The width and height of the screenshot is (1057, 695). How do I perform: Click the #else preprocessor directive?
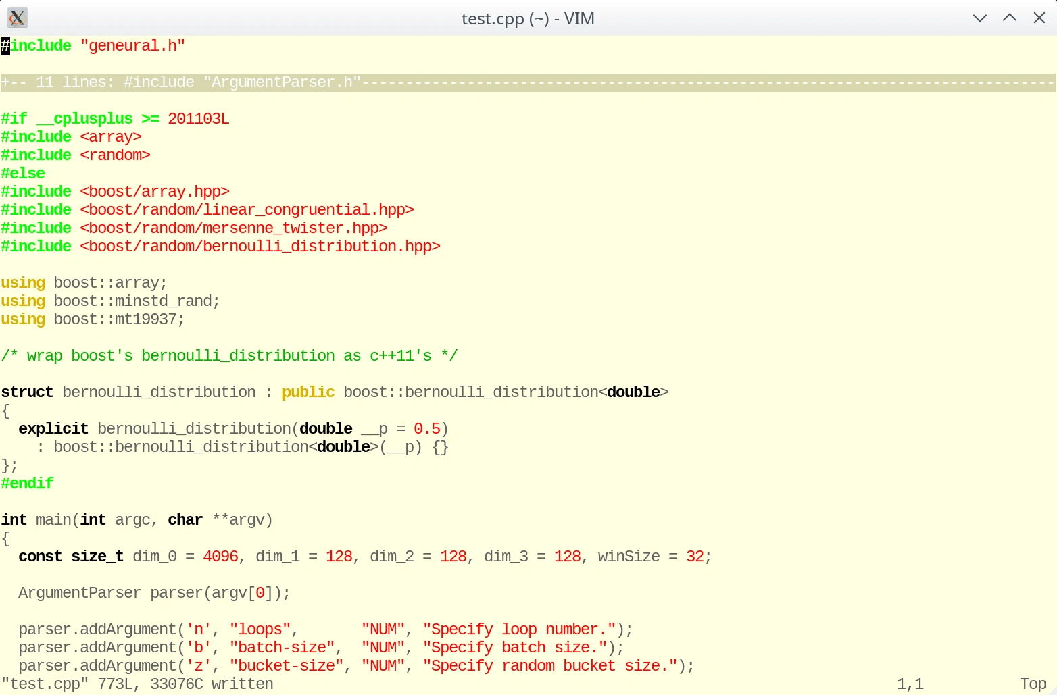coord(23,174)
